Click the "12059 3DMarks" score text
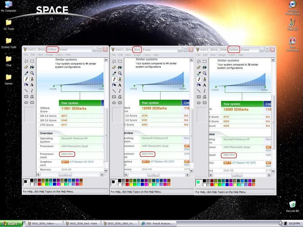 [x=154, y=108]
